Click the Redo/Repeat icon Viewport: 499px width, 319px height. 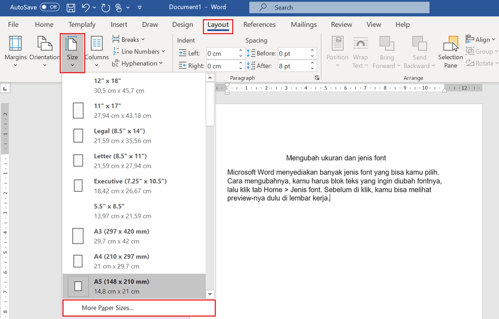pyautogui.click(x=106, y=8)
